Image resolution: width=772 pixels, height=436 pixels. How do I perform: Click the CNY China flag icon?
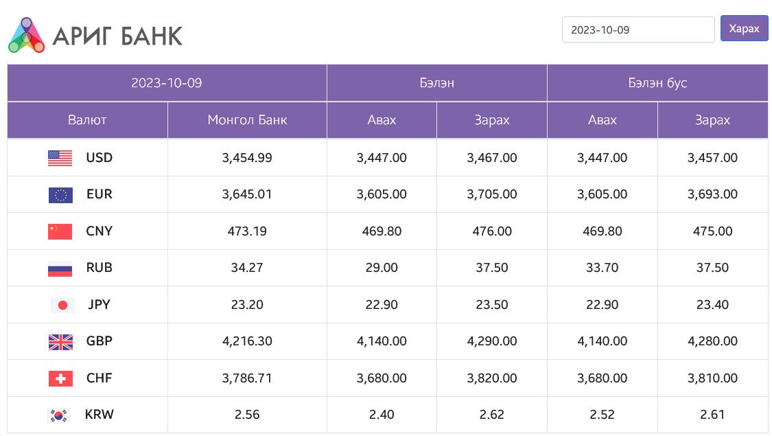60,231
